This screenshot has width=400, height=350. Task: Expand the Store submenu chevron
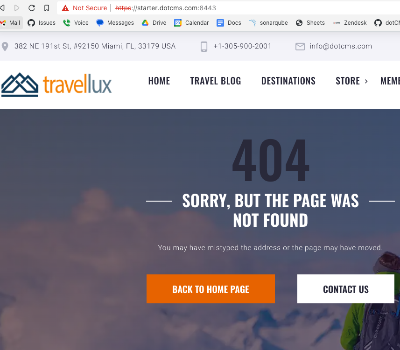(366, 81)
